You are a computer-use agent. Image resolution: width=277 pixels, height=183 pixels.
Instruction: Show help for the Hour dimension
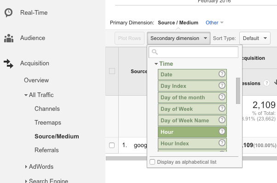[222, 132]
